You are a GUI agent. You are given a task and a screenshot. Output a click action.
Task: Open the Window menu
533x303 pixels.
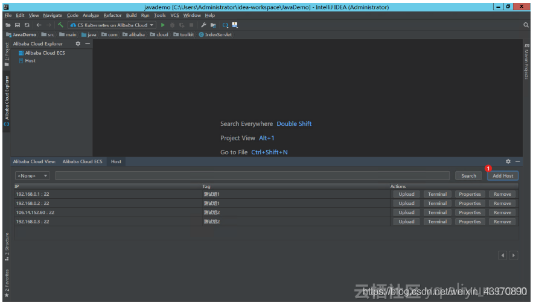[192, 15]
